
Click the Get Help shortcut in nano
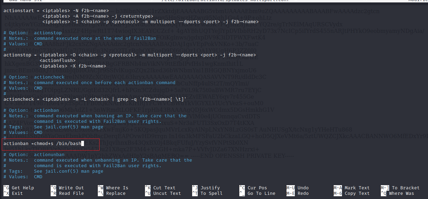click(23, 188)
